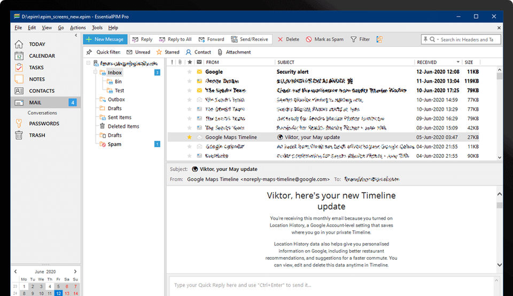Open the Deleted Items folder
513x296 pixels.
123,126
